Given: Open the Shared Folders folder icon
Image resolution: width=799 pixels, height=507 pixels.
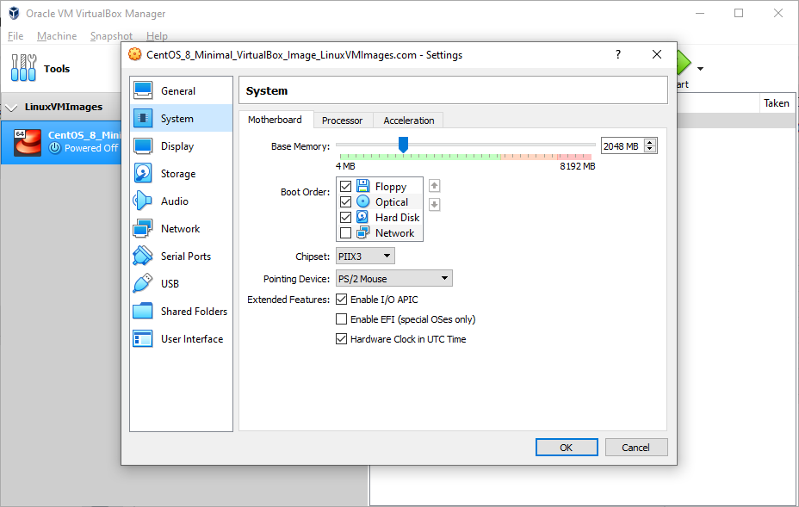Looking at the screenshot, I should [143, 311].
